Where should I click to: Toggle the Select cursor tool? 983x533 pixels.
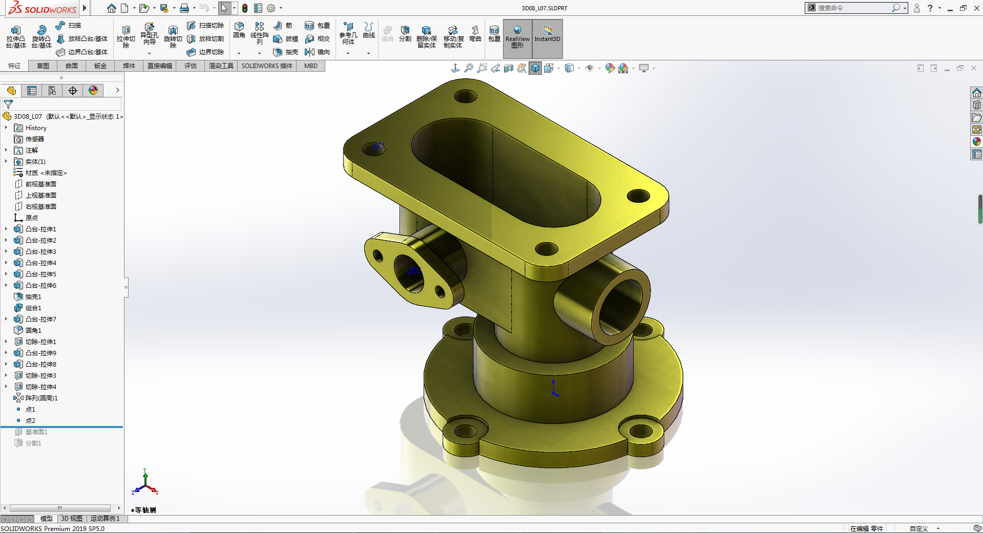point(224,8)
